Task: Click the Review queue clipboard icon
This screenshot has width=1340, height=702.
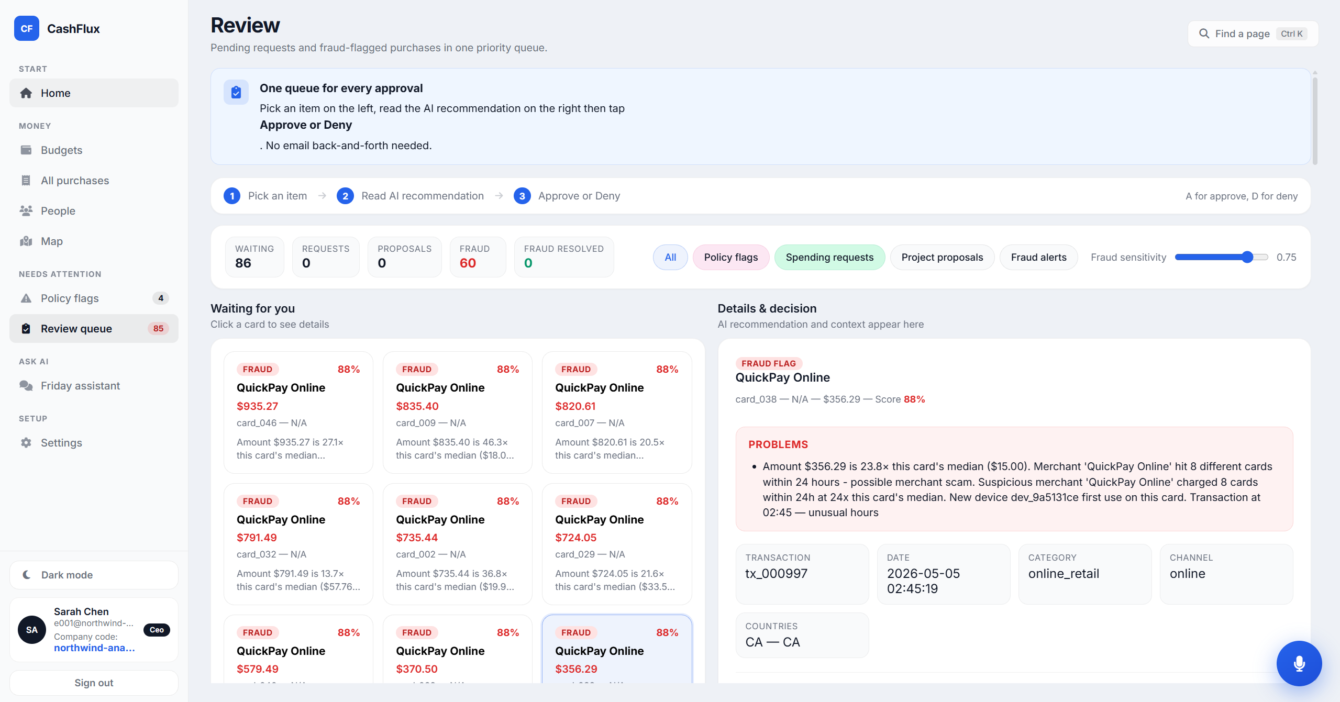Action: pyautogui.click(x=26, y=329)
